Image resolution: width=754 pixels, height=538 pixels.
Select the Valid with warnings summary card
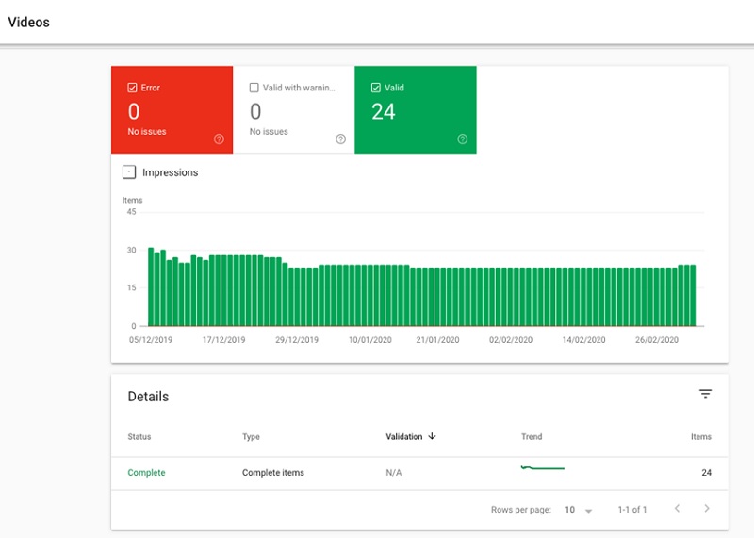click(x=294, y=110)
